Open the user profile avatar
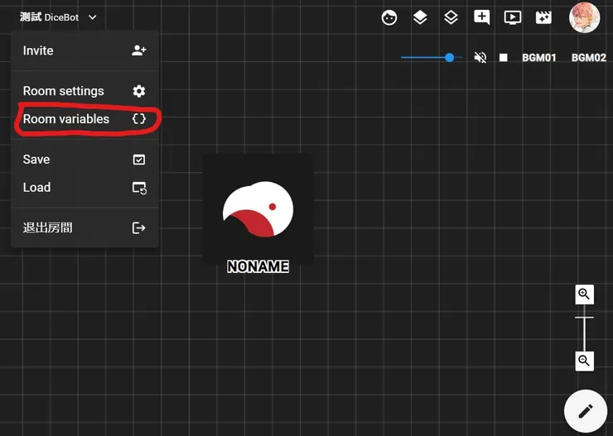613x436 pixels. point(585,17)
